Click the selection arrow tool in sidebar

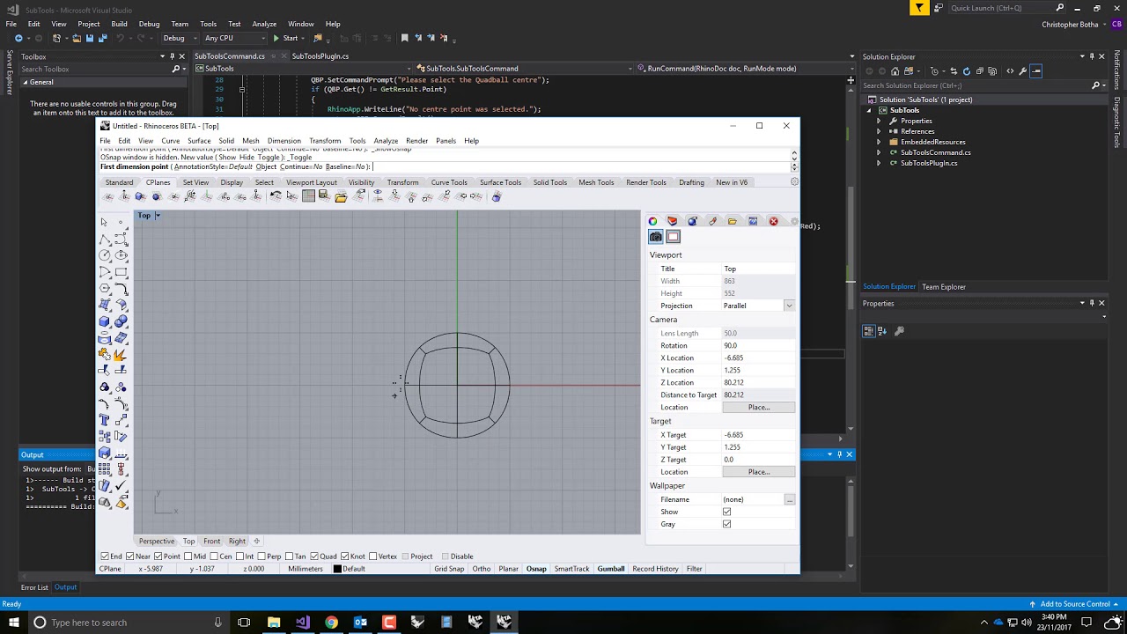point(105,222)
